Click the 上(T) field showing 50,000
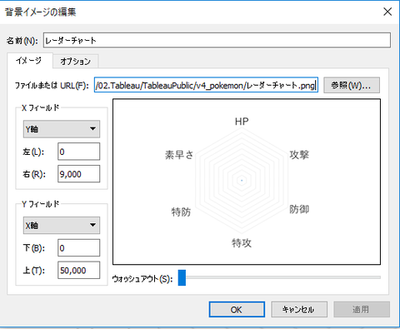 coord(78,270)
